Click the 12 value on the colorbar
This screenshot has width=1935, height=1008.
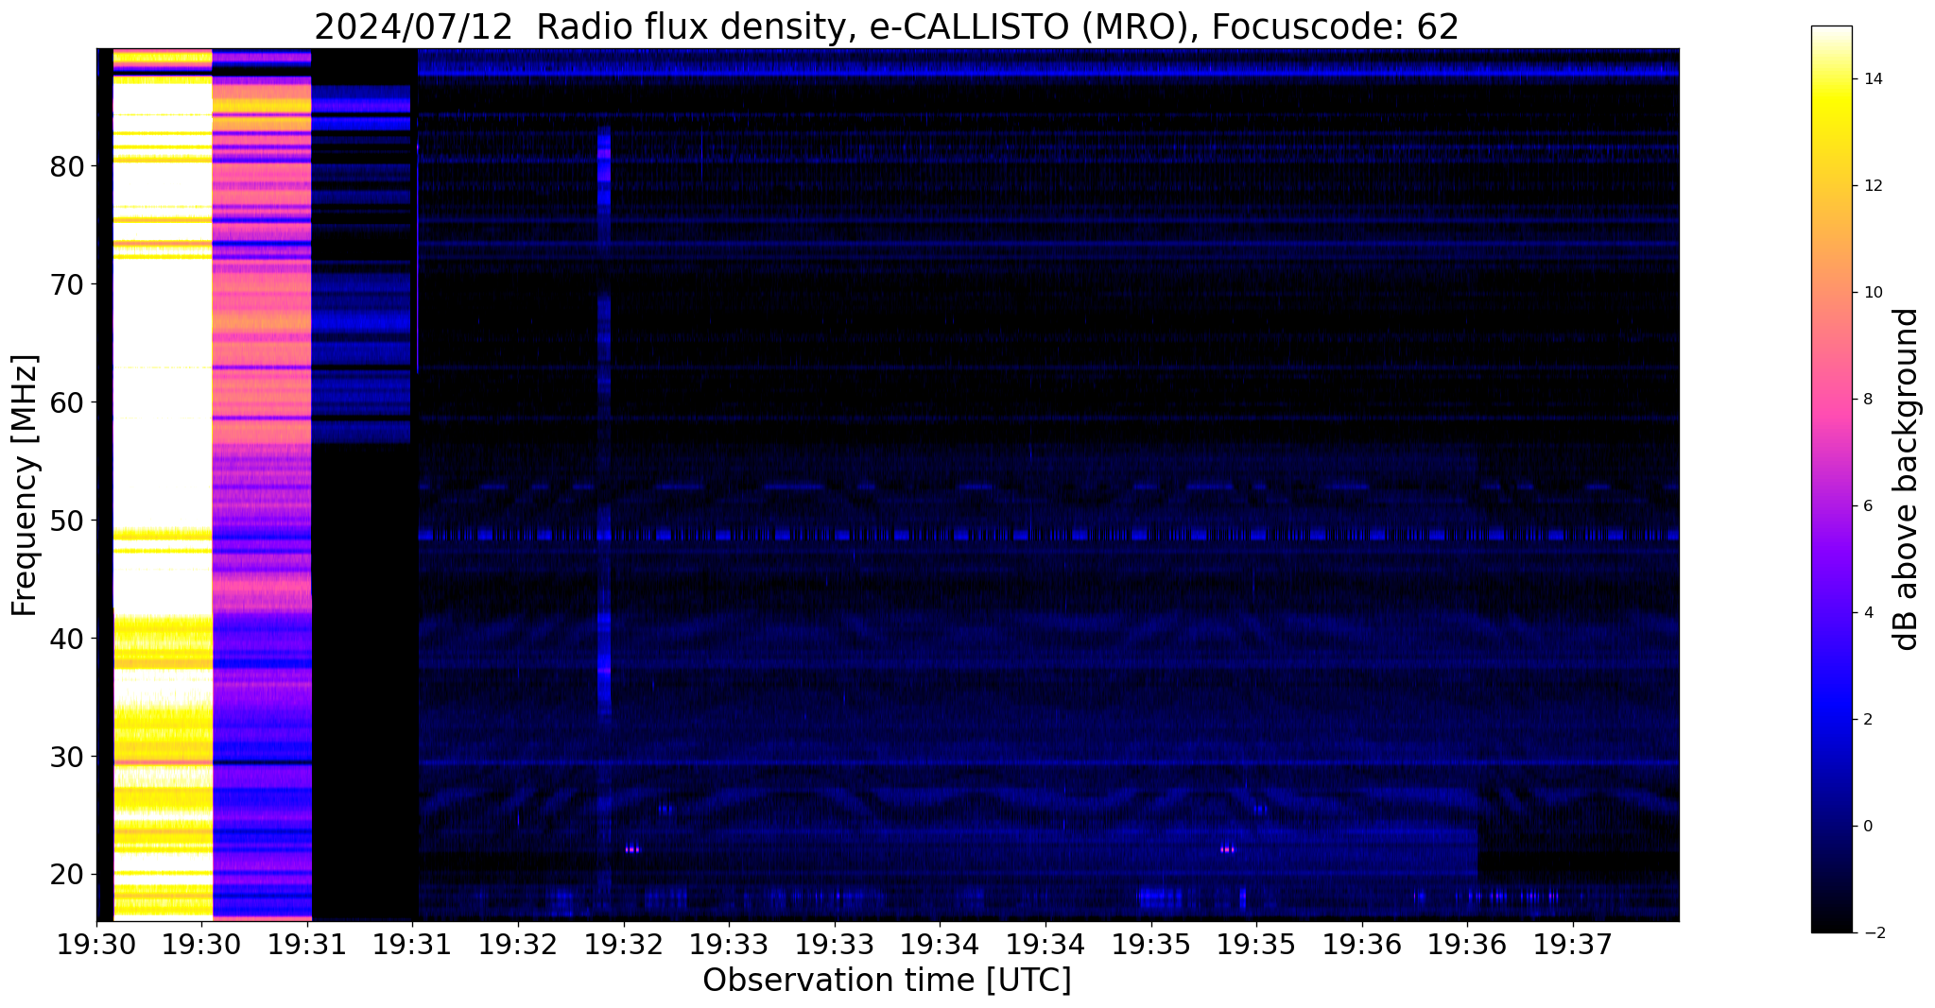coord(1871,186)
